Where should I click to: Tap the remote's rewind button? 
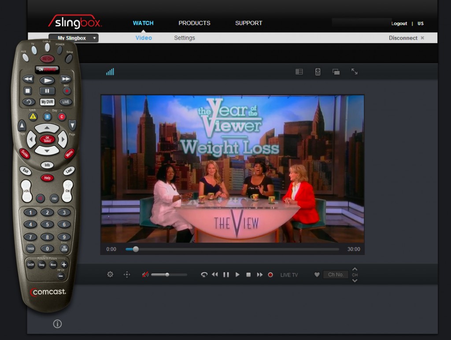pos(28,79)
